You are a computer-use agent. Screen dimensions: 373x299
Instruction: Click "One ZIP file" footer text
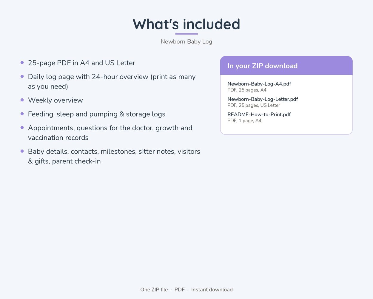[x=154, y=289]
